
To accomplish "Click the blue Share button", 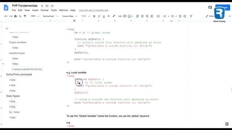I will click(x=223, y=8).
